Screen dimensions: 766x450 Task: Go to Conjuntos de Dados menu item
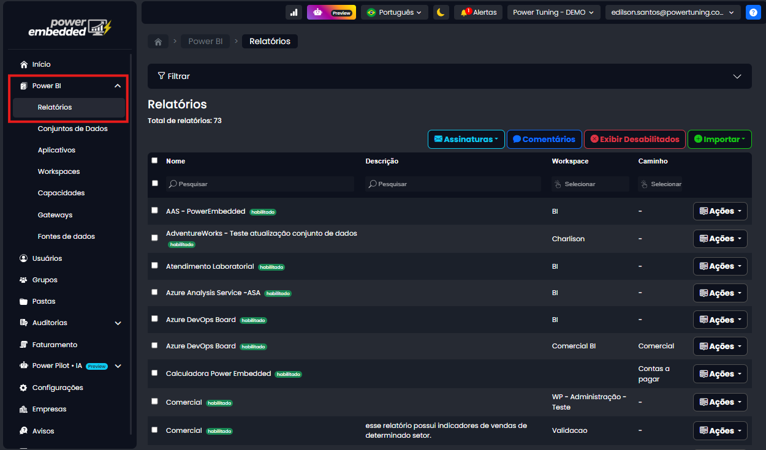[x=72, y=129]
